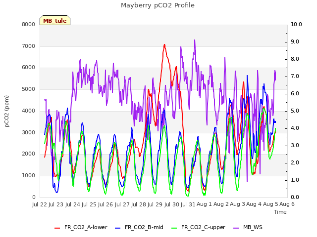Viewport: 317px width, 237px height.
Task: Select the FR_CO2_B-mid legend entry
Action: pyautogui.click(x=139, y=227)
